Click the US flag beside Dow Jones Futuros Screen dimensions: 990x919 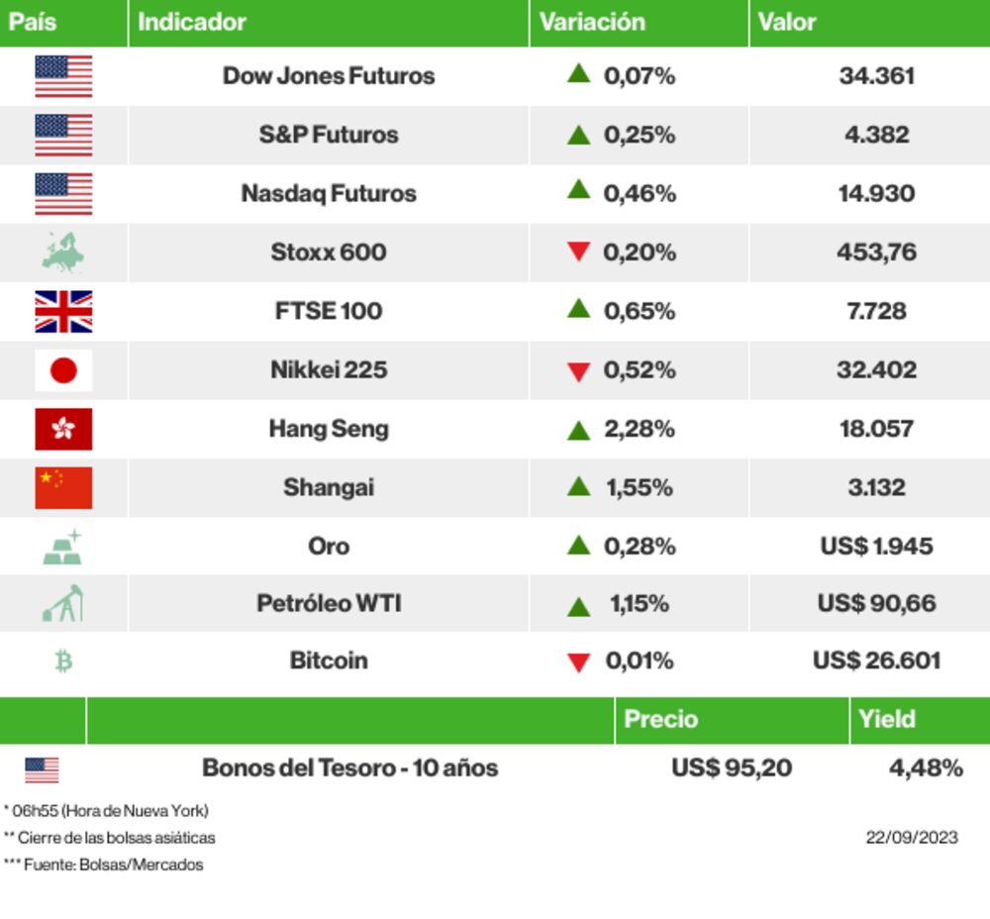[63, 76]
